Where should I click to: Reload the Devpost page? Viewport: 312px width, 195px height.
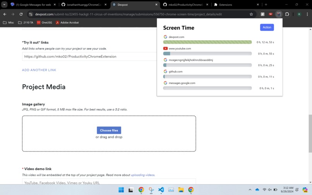click(21, 14)
